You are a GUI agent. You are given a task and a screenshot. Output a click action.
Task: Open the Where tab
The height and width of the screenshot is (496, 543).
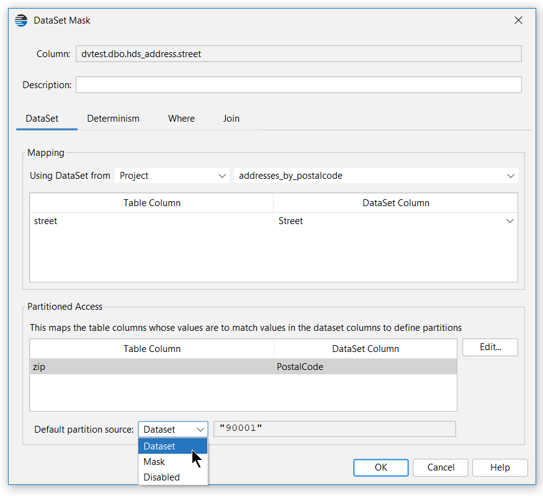tap(181, 119)
